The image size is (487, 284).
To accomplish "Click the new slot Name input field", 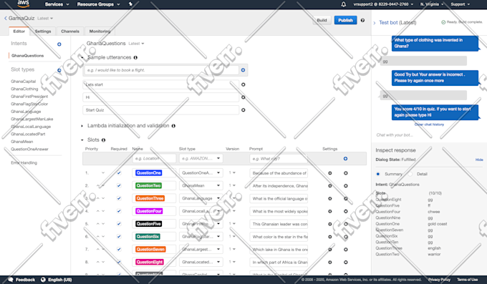I will (154, 159).
